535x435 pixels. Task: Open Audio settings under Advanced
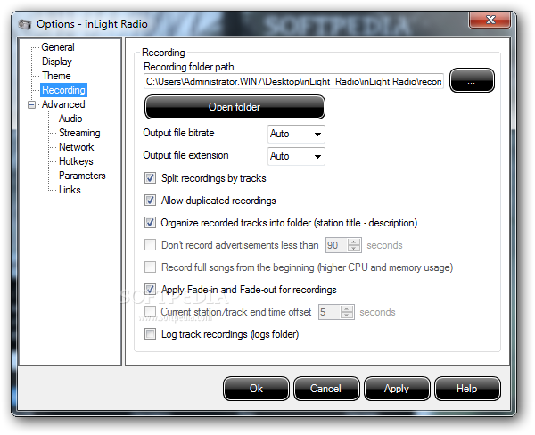tap(70, 119)
